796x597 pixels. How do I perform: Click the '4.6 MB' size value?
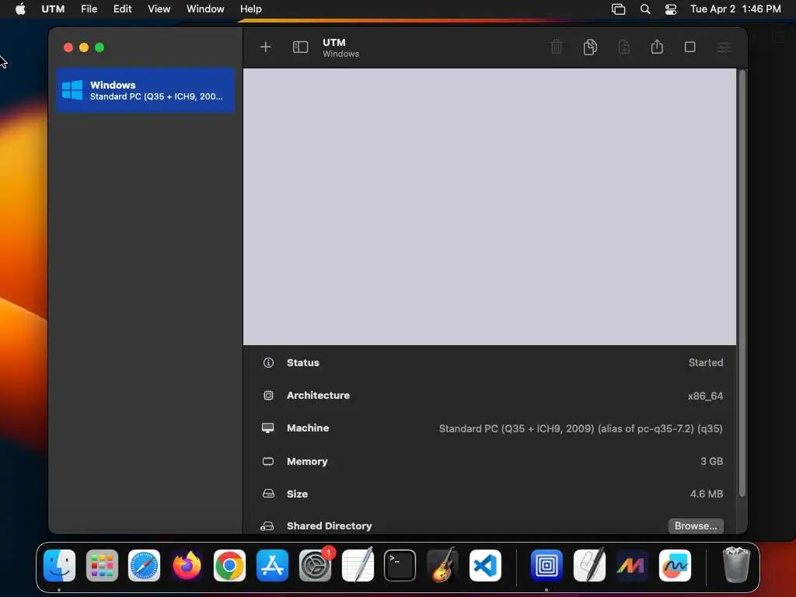pyautogui.click(x=706, y=494)
